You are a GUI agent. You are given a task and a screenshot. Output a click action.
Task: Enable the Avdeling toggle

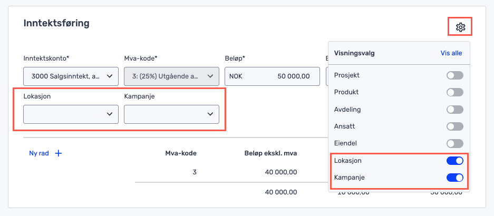[454, 110]
